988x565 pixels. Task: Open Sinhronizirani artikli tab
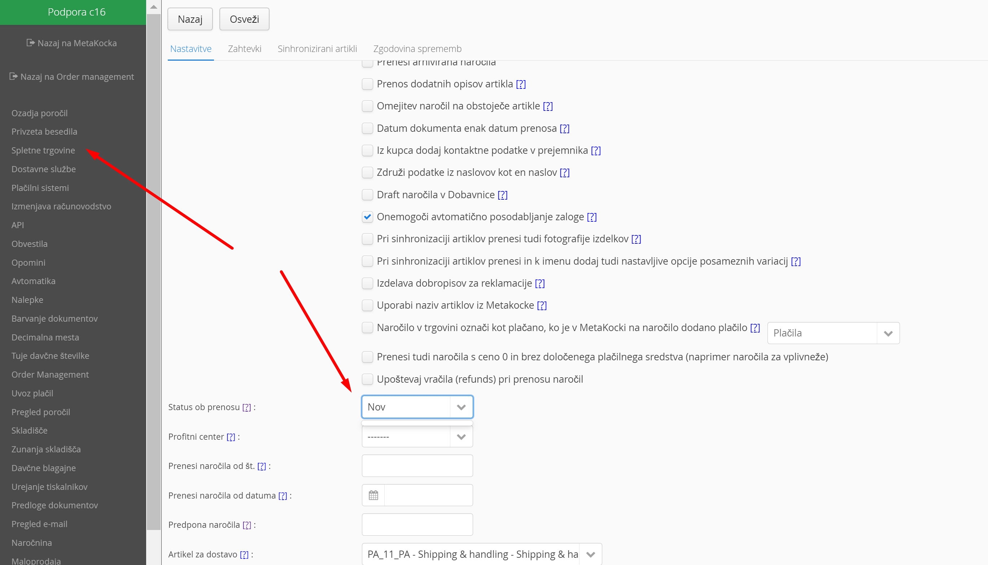[317, 49]
